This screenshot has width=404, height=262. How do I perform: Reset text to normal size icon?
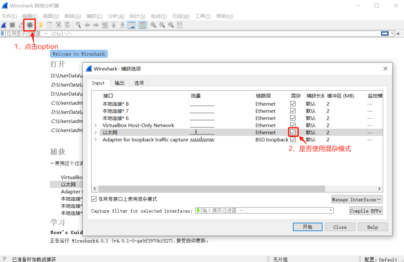coord(171,25)
